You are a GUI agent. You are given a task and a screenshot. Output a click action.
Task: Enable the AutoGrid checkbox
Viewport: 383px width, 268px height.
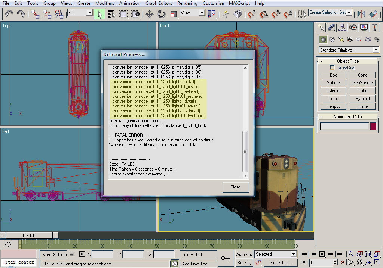click(x=332, y=68)
